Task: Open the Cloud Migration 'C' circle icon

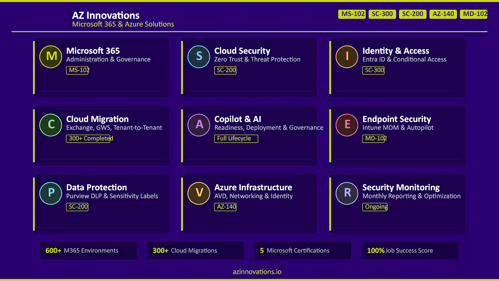Action: coord(51,125)
